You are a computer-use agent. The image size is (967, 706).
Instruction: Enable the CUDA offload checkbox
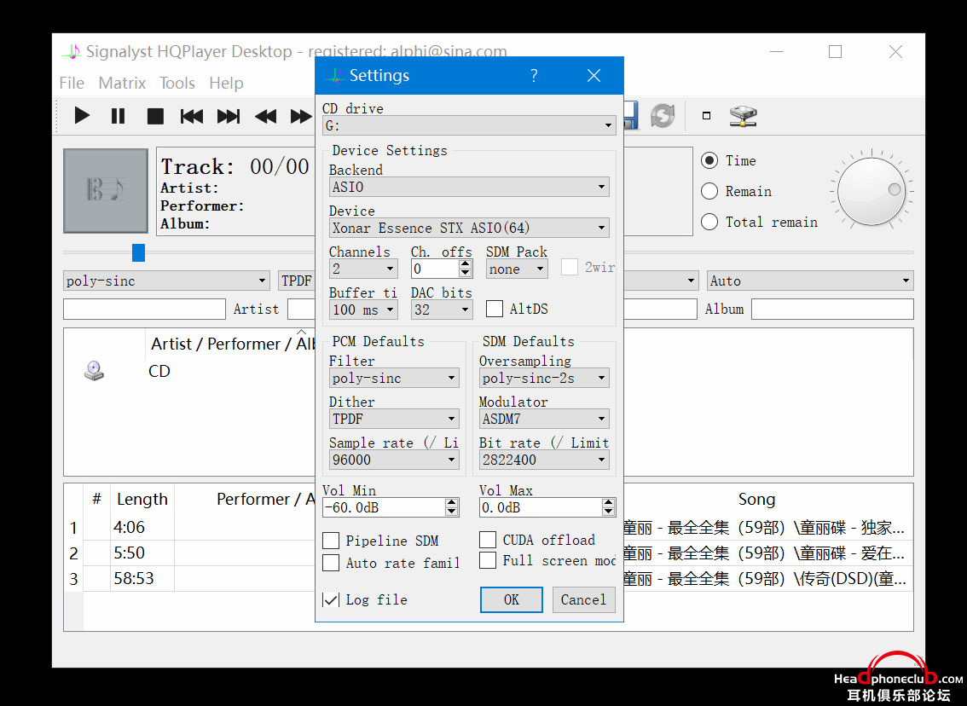(488, 540)
